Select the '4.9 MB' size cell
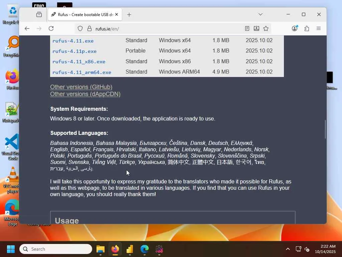 pos(221,72)
